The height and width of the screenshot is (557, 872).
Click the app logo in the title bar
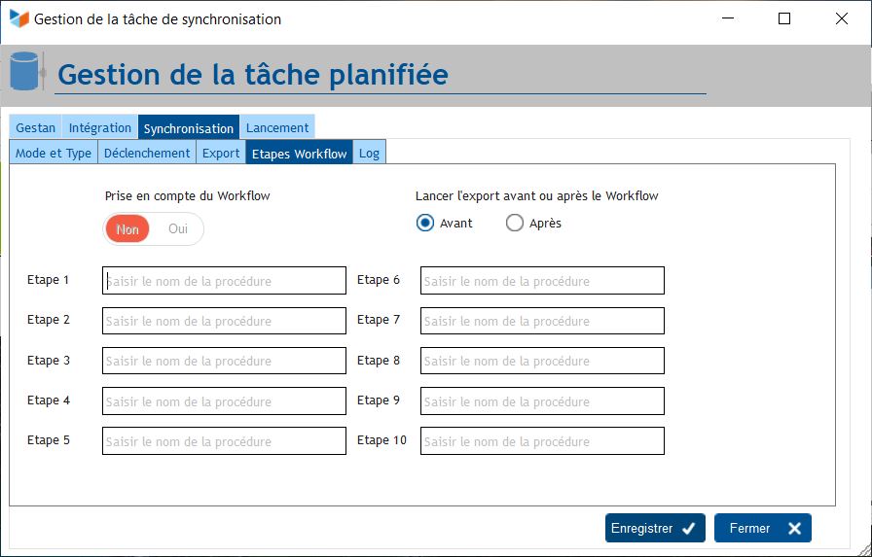(x=18, y=18)
